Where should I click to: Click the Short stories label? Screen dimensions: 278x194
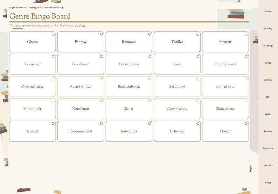coord(225,109)
